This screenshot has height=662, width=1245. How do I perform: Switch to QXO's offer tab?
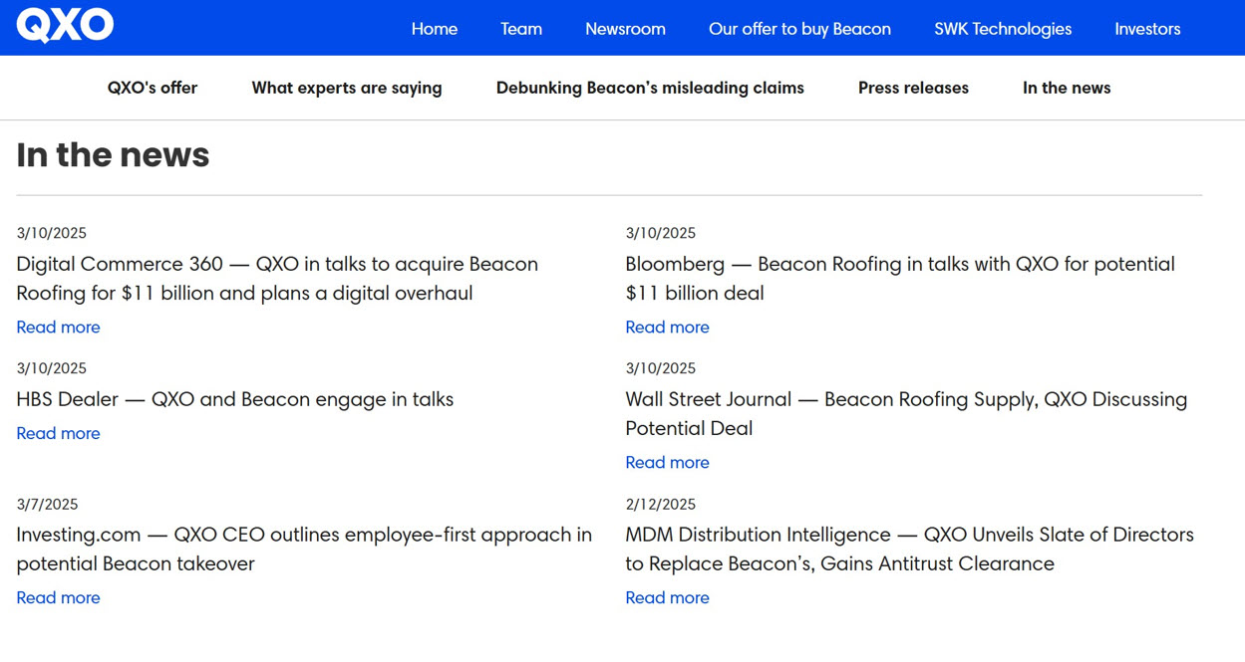(x=153, y=88)
